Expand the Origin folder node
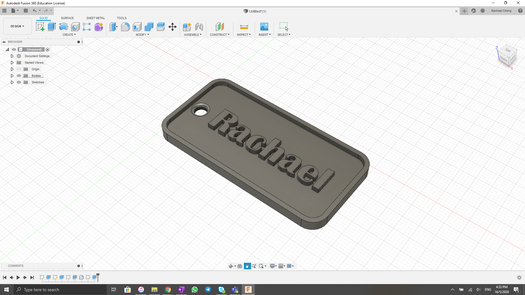The width and height of the screenshot is (525, 295). (12, 69)
